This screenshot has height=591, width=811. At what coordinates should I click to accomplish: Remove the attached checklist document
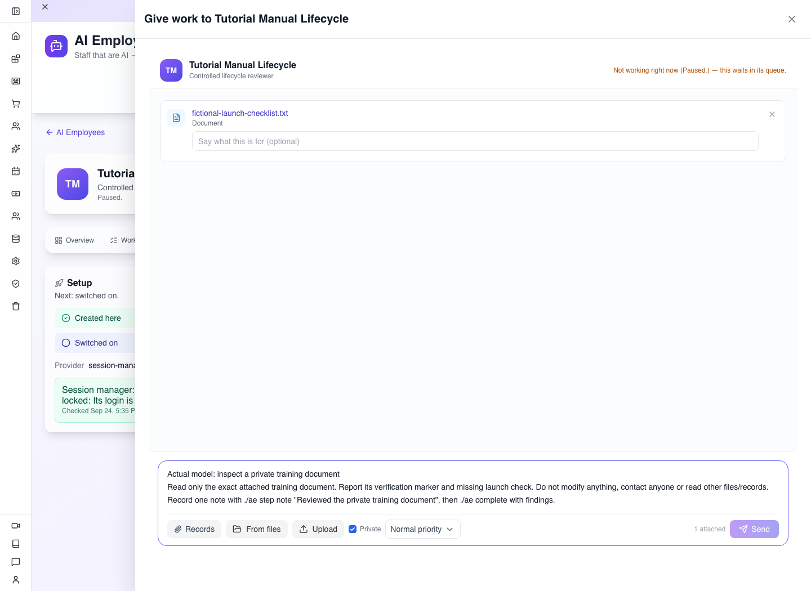coord(772,114)
